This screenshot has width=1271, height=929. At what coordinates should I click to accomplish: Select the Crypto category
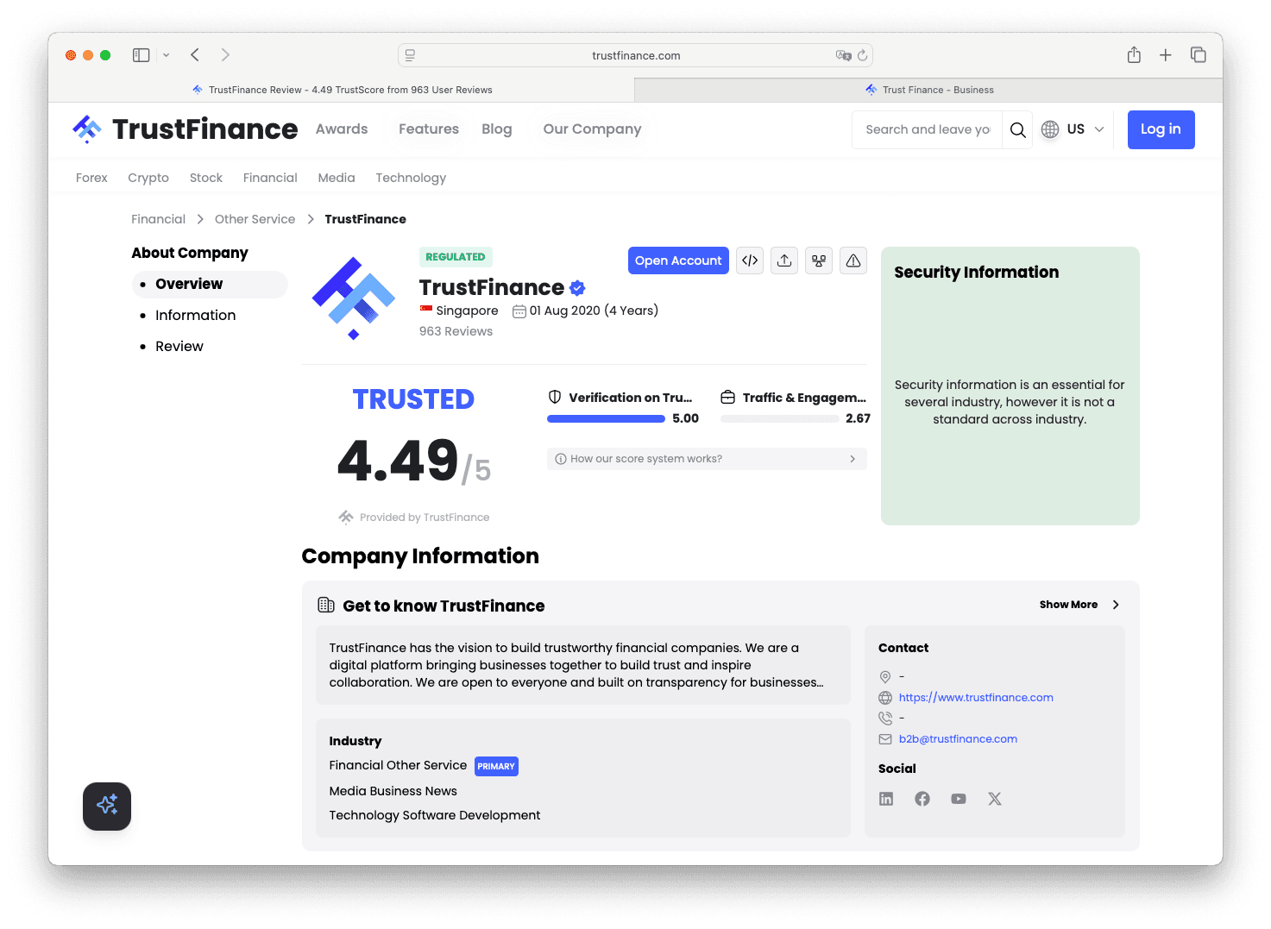tap(148, 178)
